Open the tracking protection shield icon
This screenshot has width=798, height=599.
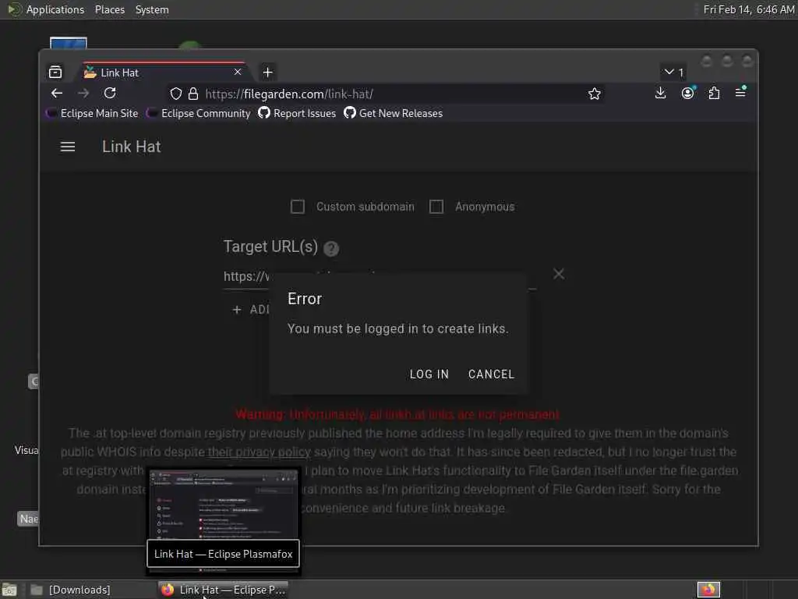pos(176,94)
